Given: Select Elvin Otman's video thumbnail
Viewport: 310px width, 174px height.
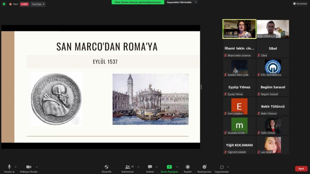Looking at the screenshot, I should coord(239,29).
